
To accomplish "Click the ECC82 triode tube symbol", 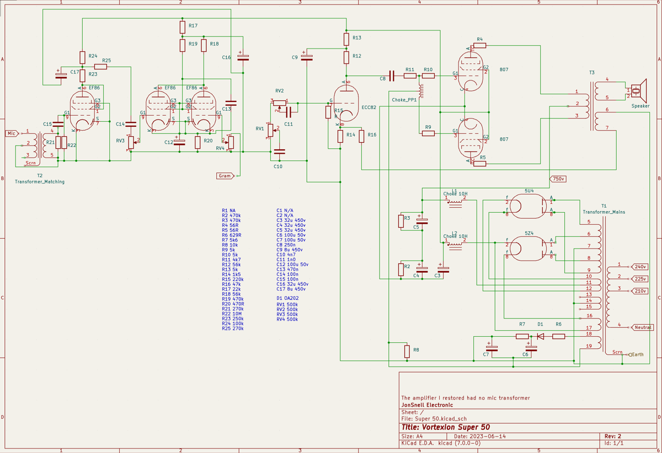I will coord(346,102).
